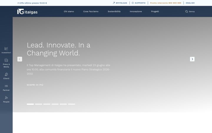The height and width of the screenshot is (133, 212).
Task: Open the Clienti sidebar icon
Action: tap(6, 74)
